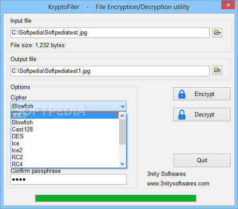Click www.3nitysoftwares.com text
This screenshot has height=209, width=238.
point(178,184)
